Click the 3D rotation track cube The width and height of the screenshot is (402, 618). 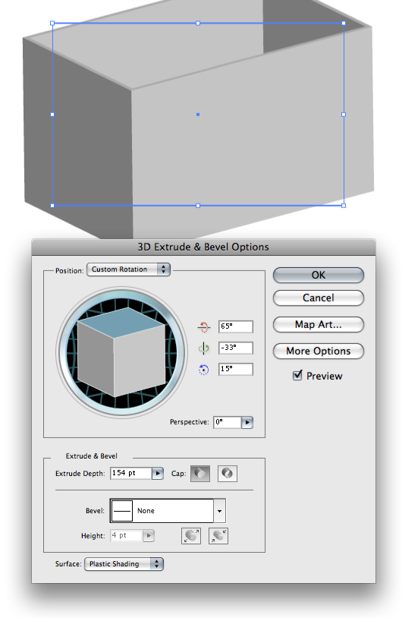point(121,352)
